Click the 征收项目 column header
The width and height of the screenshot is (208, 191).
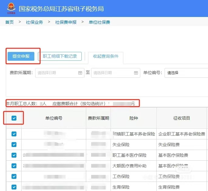[x=182, y=118]
